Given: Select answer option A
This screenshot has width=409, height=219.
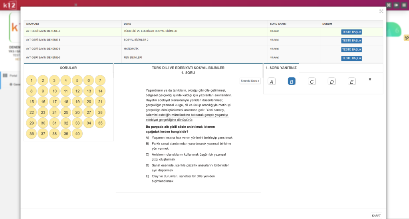Looking at the screenshot, I should pos(272,82).
